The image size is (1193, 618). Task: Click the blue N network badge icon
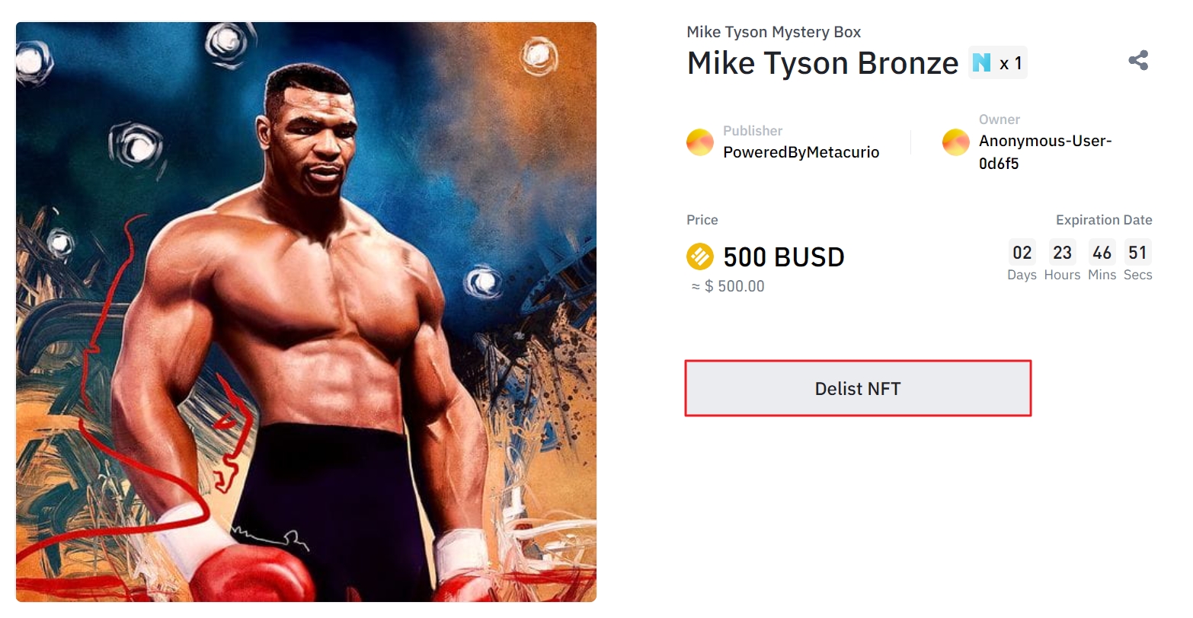point(982,63)
